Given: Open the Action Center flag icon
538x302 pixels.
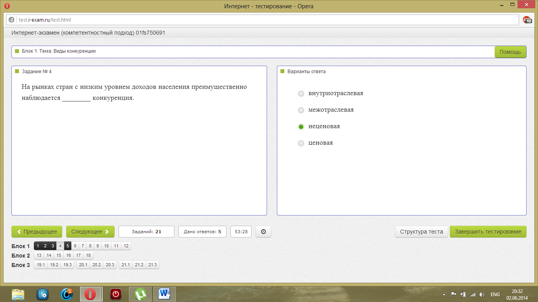Looking at the screenshot, I should click(x=453, y=294).
